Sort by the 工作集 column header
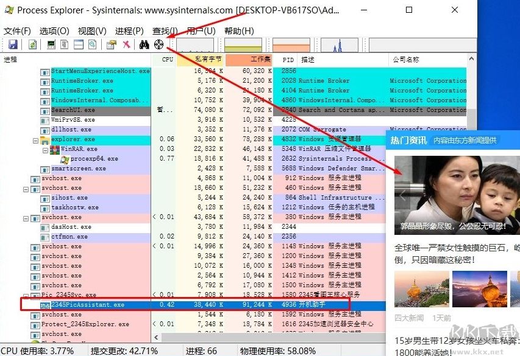520x356 pixels. [249, 60]
